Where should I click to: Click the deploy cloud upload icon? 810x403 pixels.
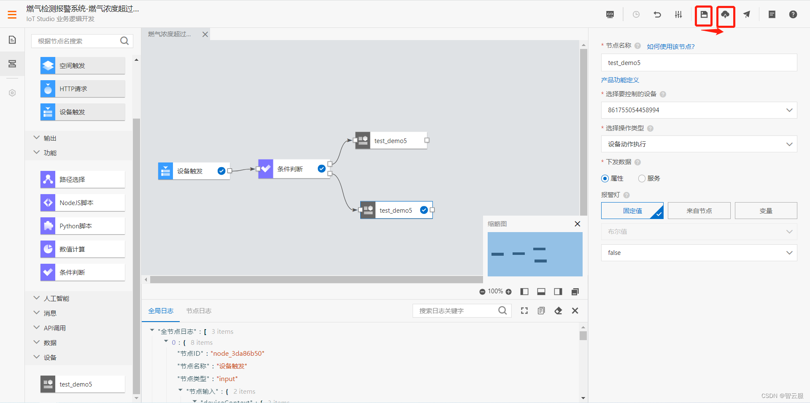tap(725, 15)
